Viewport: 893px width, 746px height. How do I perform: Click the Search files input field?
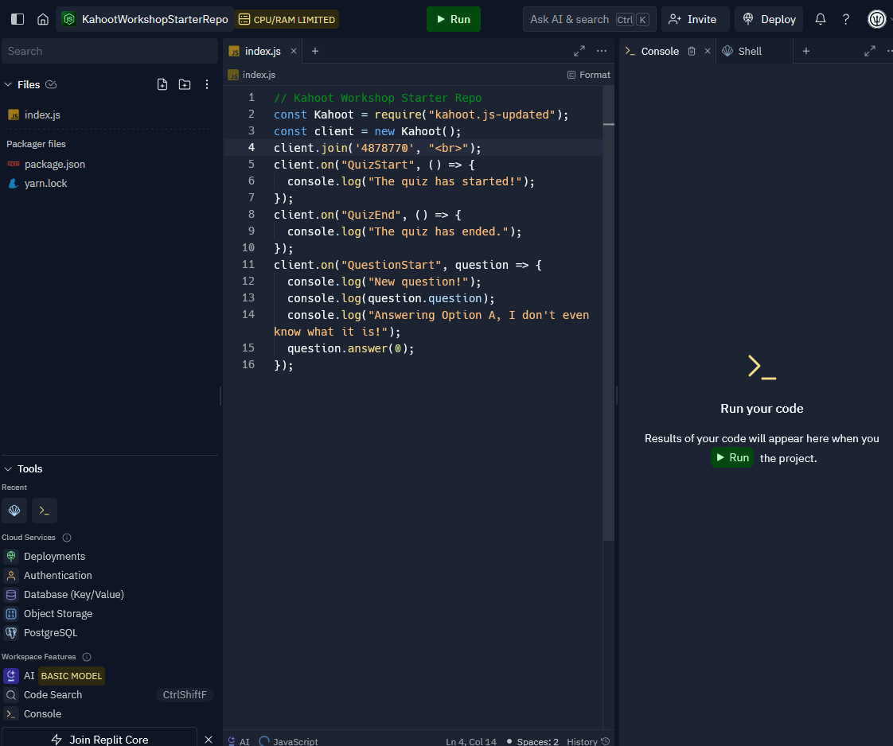click(x=109, y=51)
